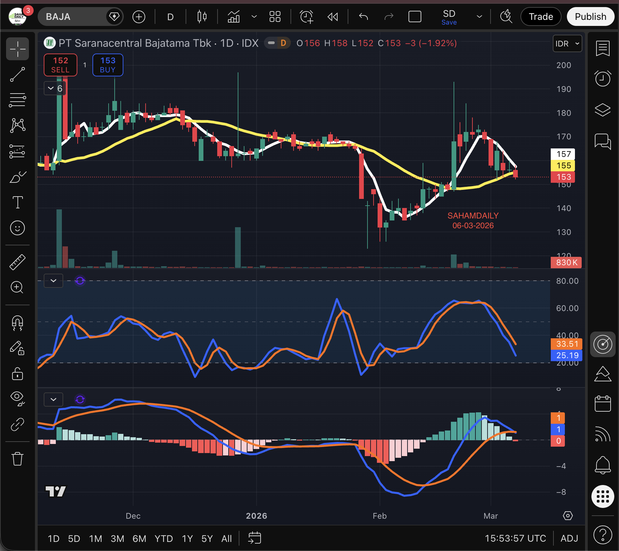The width and height of the screenshot is (619, 551).
Task: Select the Text annotation tool
Action: (17, 202)
